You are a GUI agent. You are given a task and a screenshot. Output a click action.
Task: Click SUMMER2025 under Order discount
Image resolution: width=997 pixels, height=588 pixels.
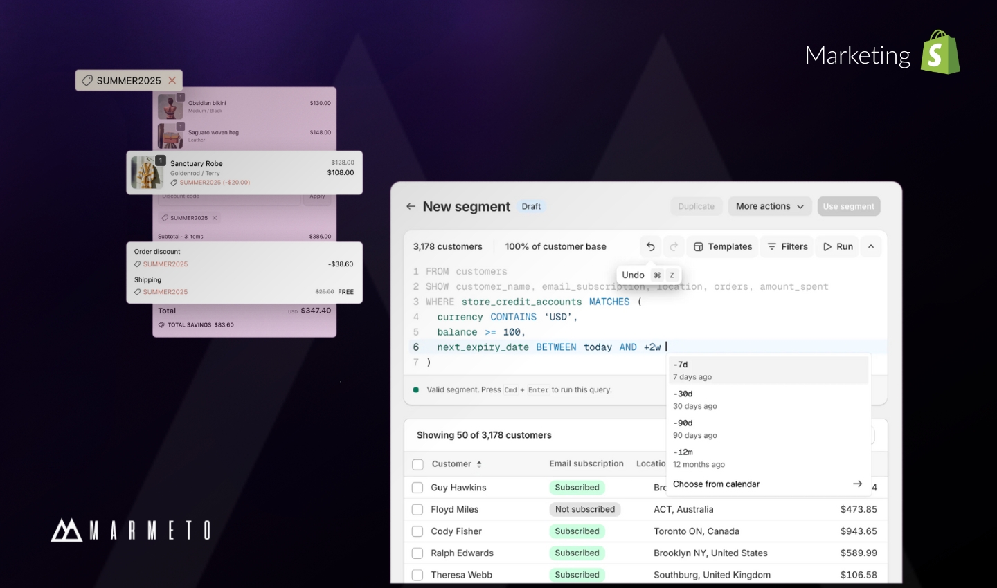coord(165,264)
